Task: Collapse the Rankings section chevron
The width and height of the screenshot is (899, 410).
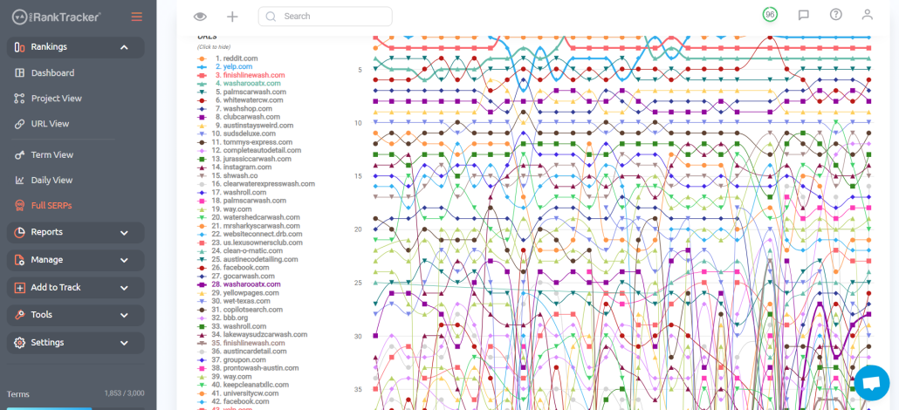Action: click(124, 47)
